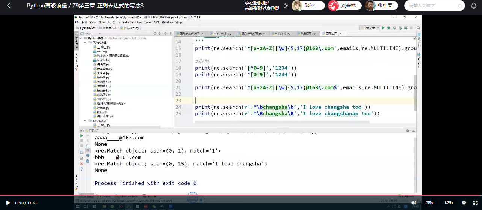Screen dimensions: 482x213
Task: Open the Refactor menu
Action: coord(128,22)
